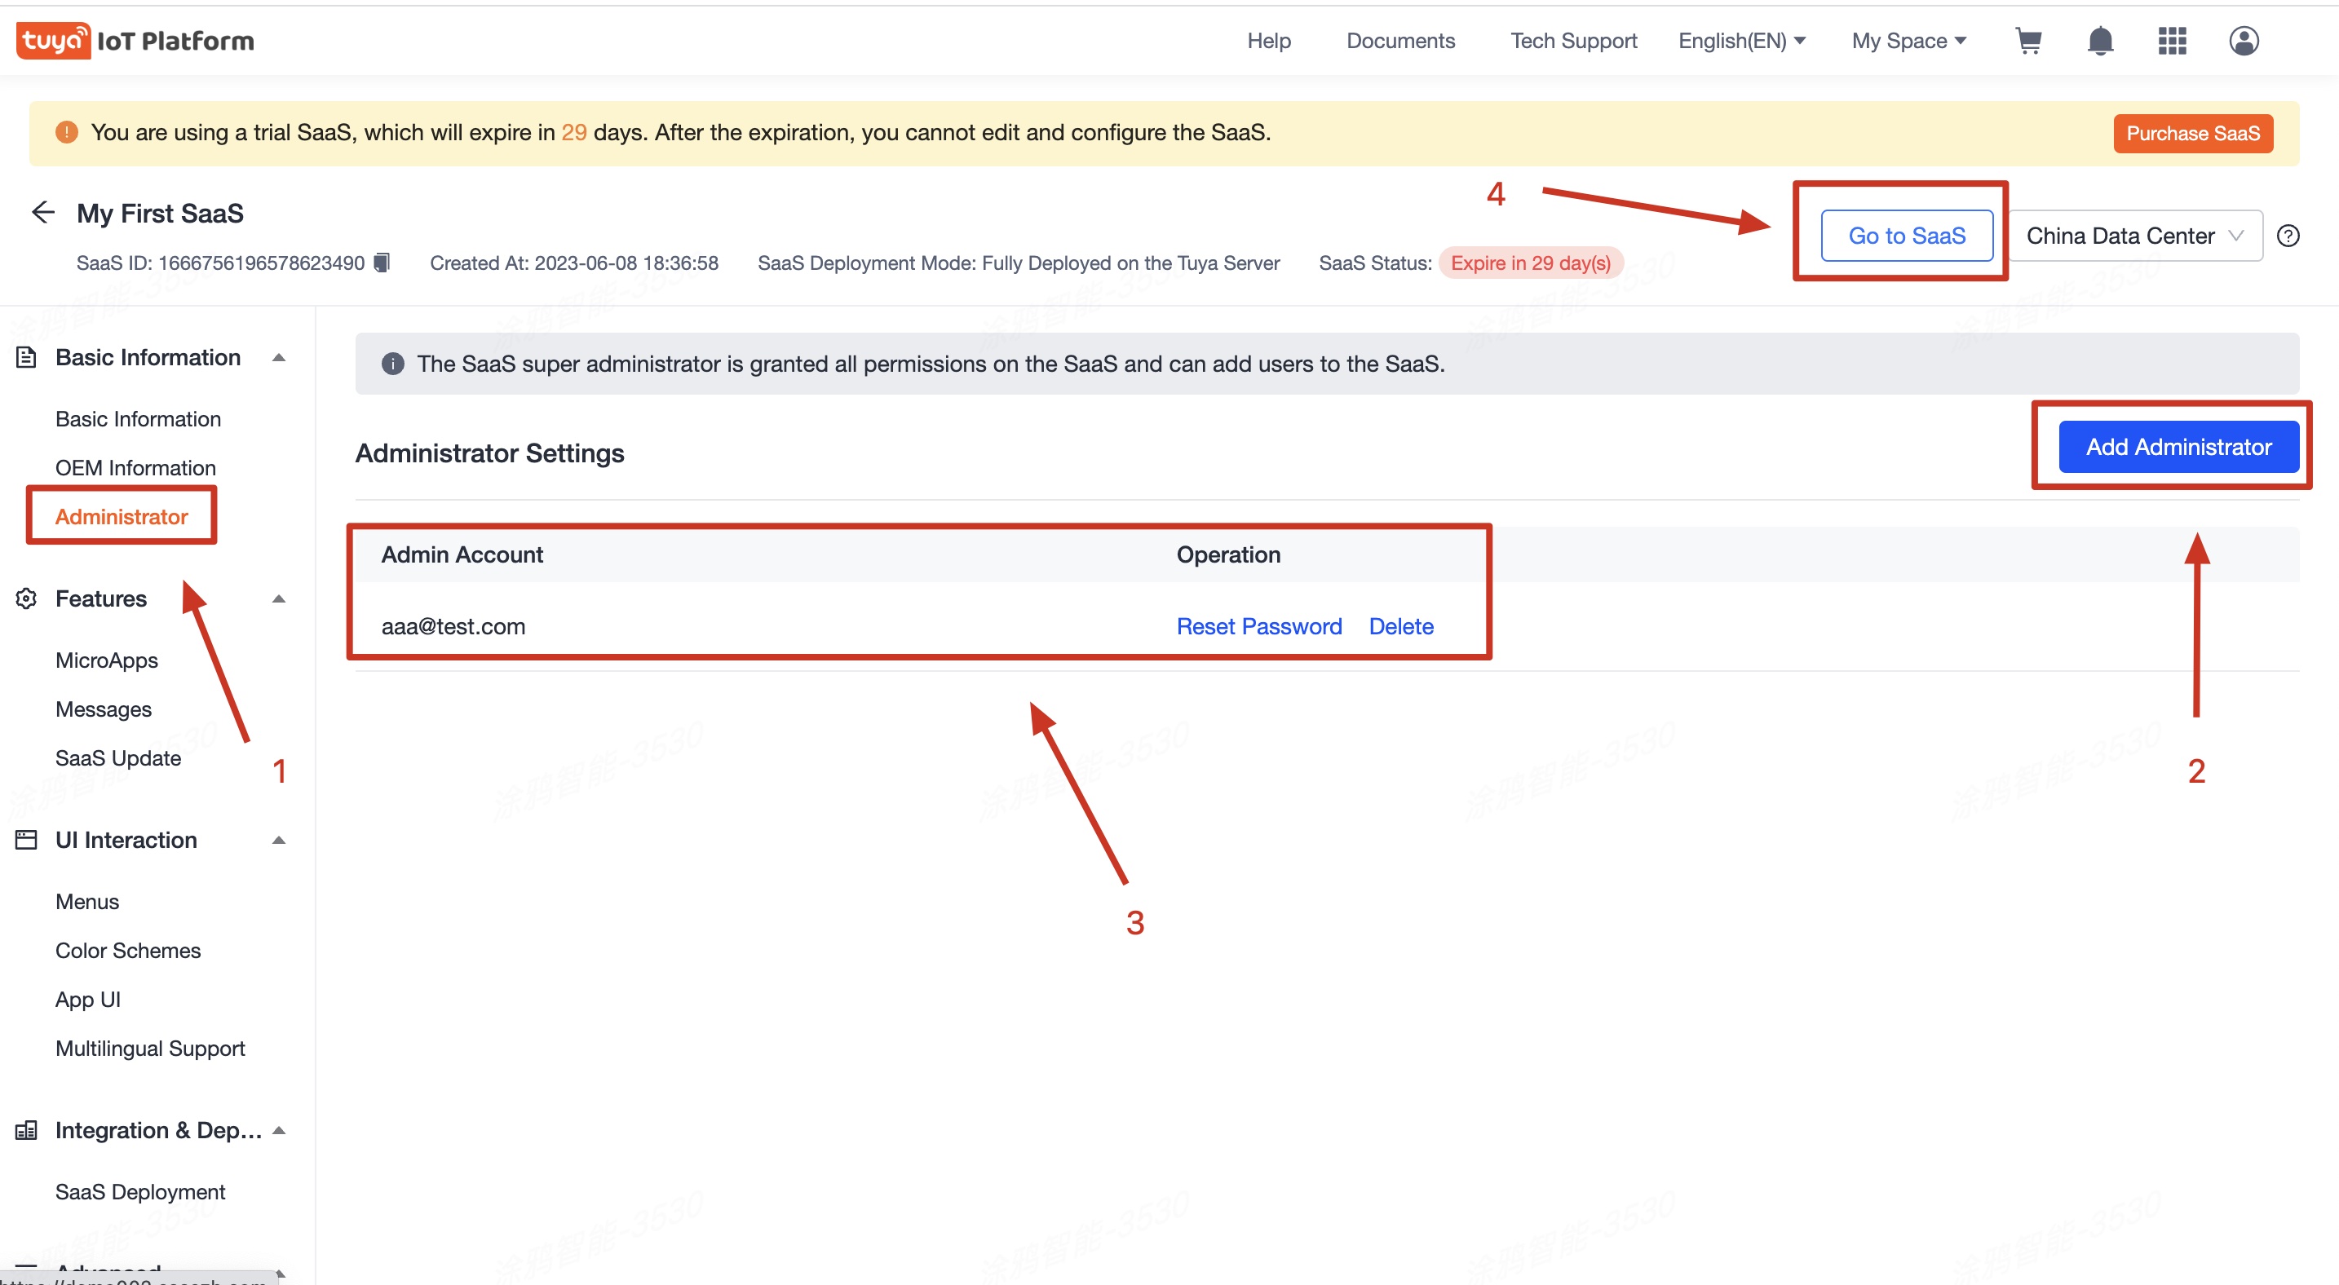Open SaaS Update in sidebar

click(118, 758)
